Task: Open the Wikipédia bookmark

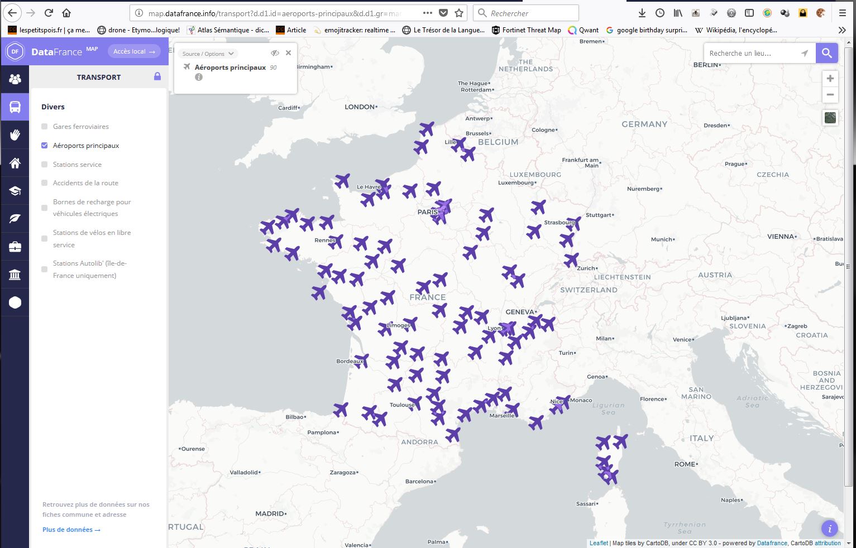Action: point(735,30)
